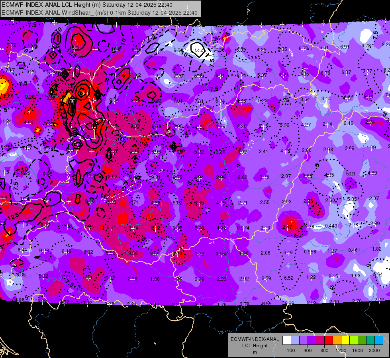Click the grid value 6.73

click(304, 49)
